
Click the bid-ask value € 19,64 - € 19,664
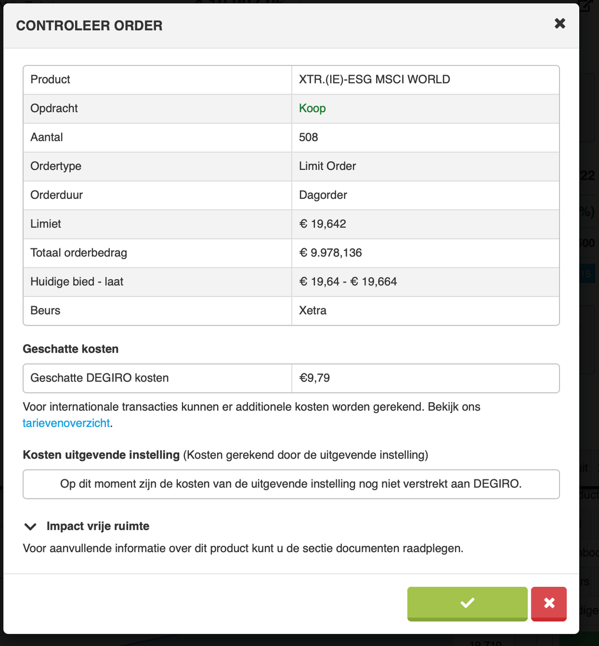[x=348, y=281]
